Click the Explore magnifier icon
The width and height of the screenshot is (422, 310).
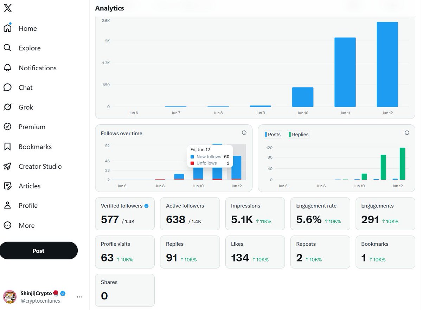tap(7, 48)
